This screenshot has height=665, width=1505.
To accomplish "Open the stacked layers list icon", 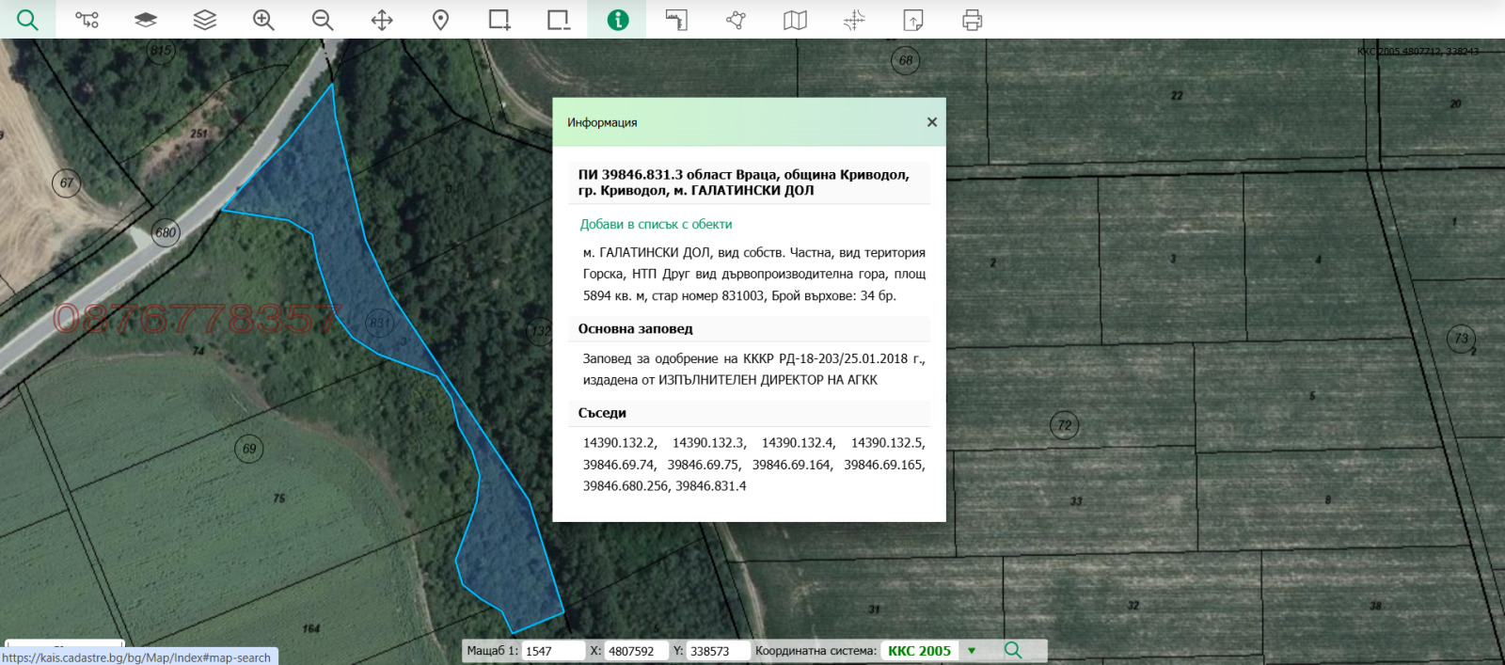I will [x=205, y=20].
